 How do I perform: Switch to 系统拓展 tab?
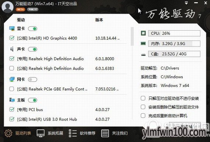55,133
